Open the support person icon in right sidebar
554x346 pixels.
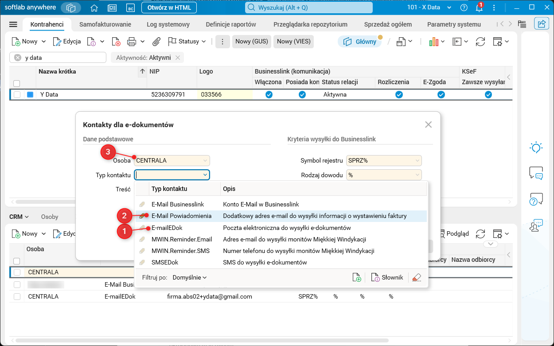536,225
